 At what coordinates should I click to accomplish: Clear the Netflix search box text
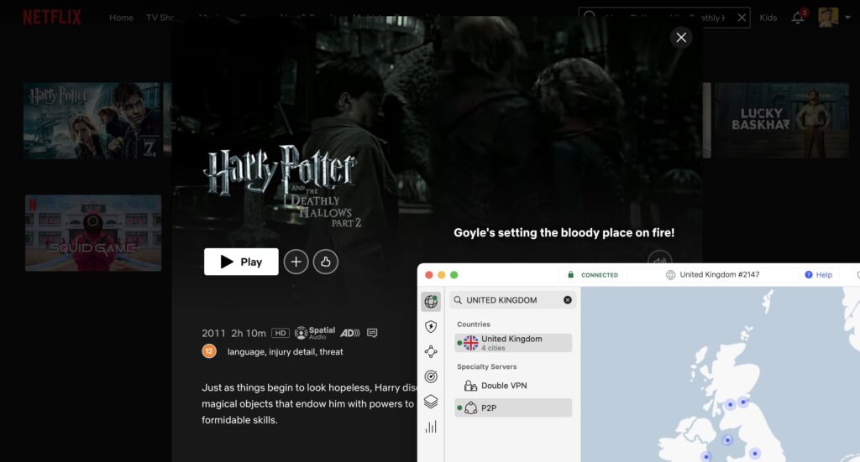point(742,18)
